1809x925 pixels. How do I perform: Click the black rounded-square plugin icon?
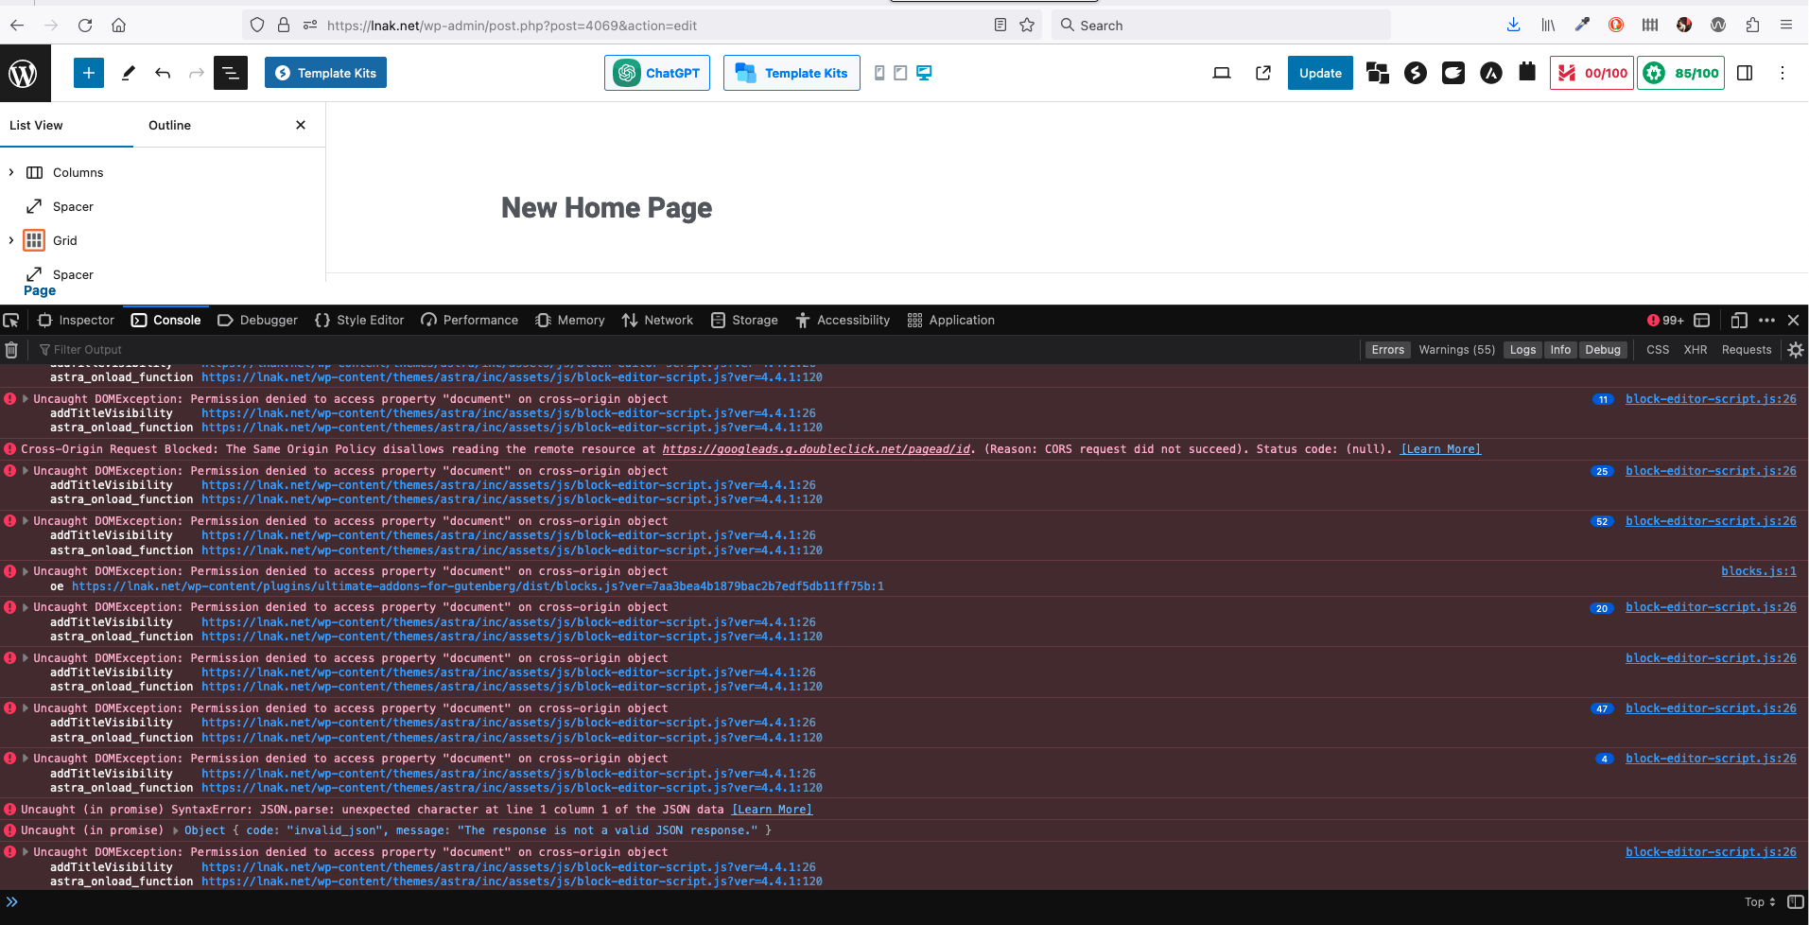point(1453,73)
